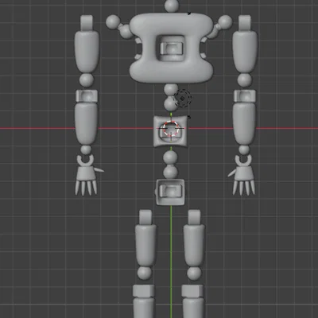Screen dimensions: 318x318
Task: Select the rectangular connector tab atop the left thigh
Action: coord(145,217)
